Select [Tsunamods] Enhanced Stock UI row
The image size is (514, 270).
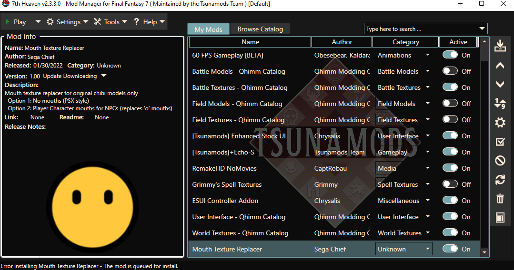(x=334, y=136)
